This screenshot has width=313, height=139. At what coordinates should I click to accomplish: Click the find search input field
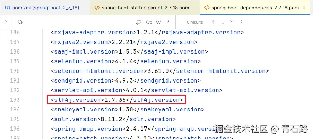(x=78, y=22)
